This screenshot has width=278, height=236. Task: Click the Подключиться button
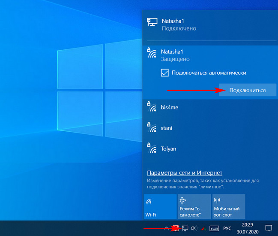tap(248, 90)
